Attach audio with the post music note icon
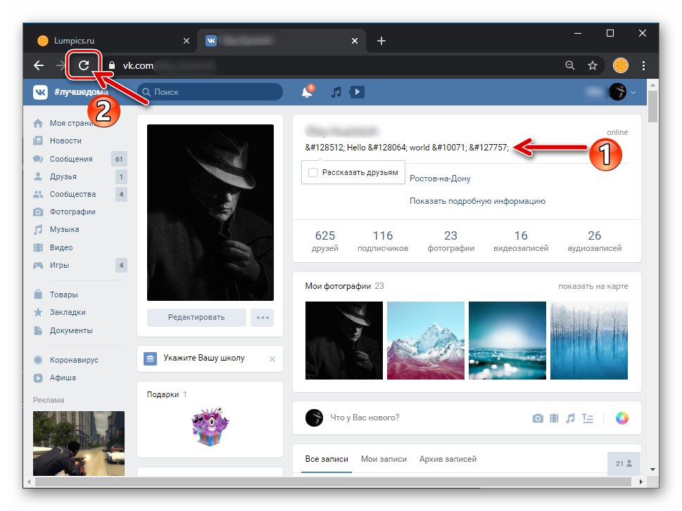Image resolution: width=682 pixels, height=511 pixels. [570, 418]
